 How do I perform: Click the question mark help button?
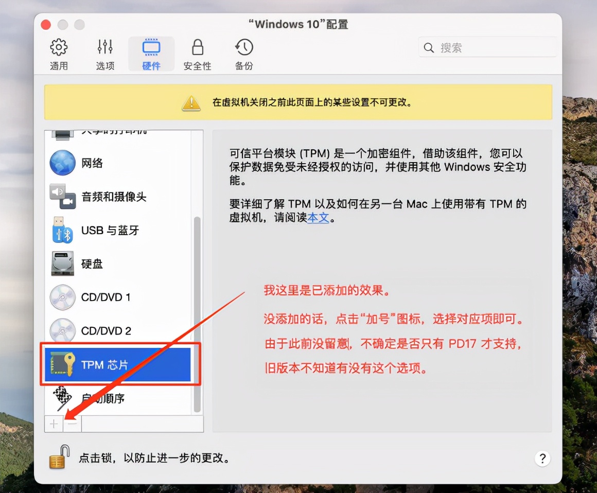point(542,458)
